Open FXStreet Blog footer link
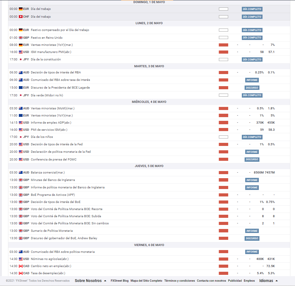 click(x=119, y=281)
